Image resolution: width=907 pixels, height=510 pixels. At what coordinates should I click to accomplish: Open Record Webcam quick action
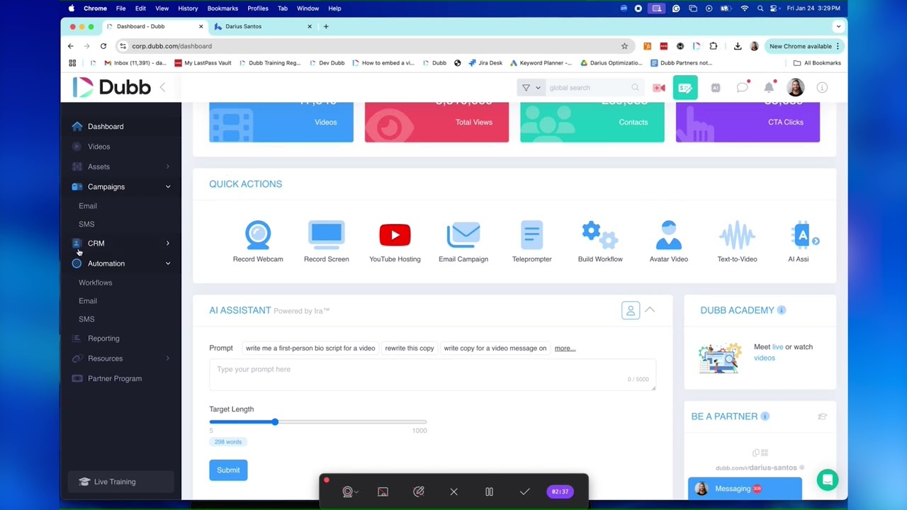(258, 242)
